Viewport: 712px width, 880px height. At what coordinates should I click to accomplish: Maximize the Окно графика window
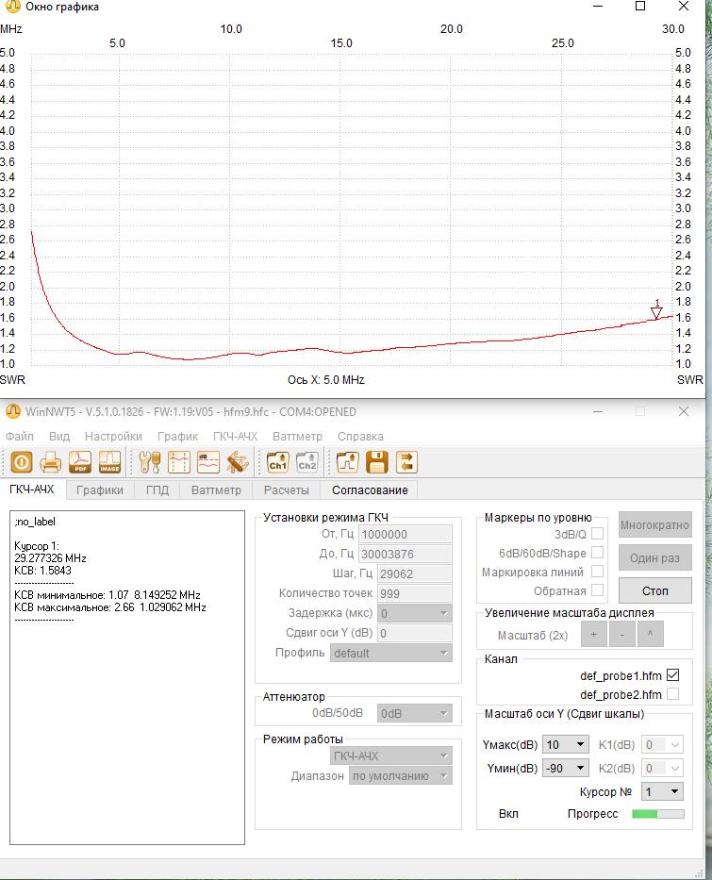coord(640,7)
